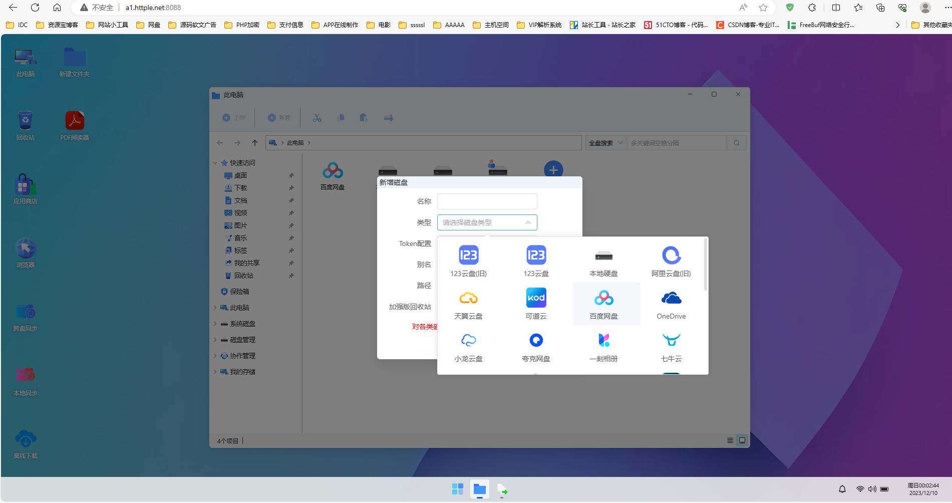The image size is (952, 503).
Task: Expand 我的存储 in the sidebar tree
Action: coord(215,372)
